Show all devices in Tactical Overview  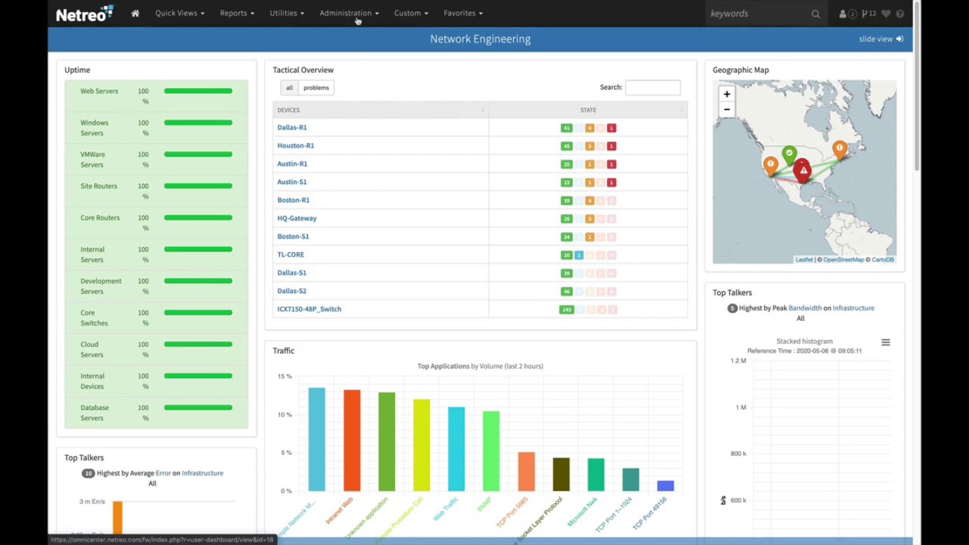[290, 88]
